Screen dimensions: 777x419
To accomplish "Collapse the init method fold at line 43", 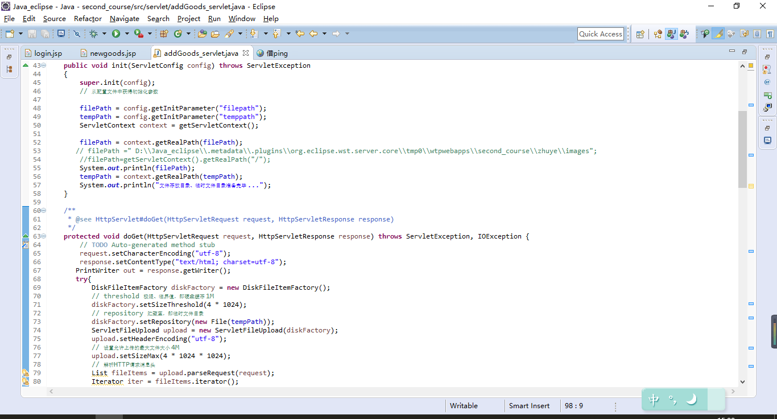I will (44, 65).
